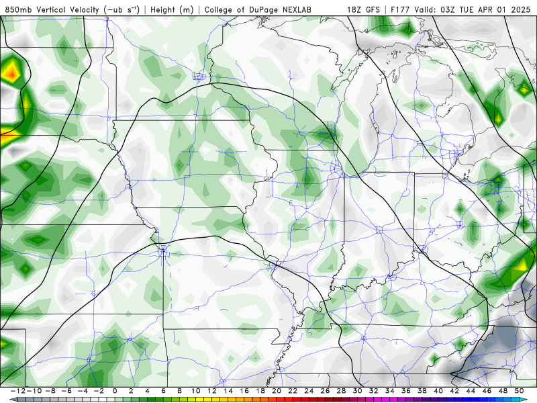Click the '10' colorbar scale label
537x403 pixels.
(x=195, y=391)
